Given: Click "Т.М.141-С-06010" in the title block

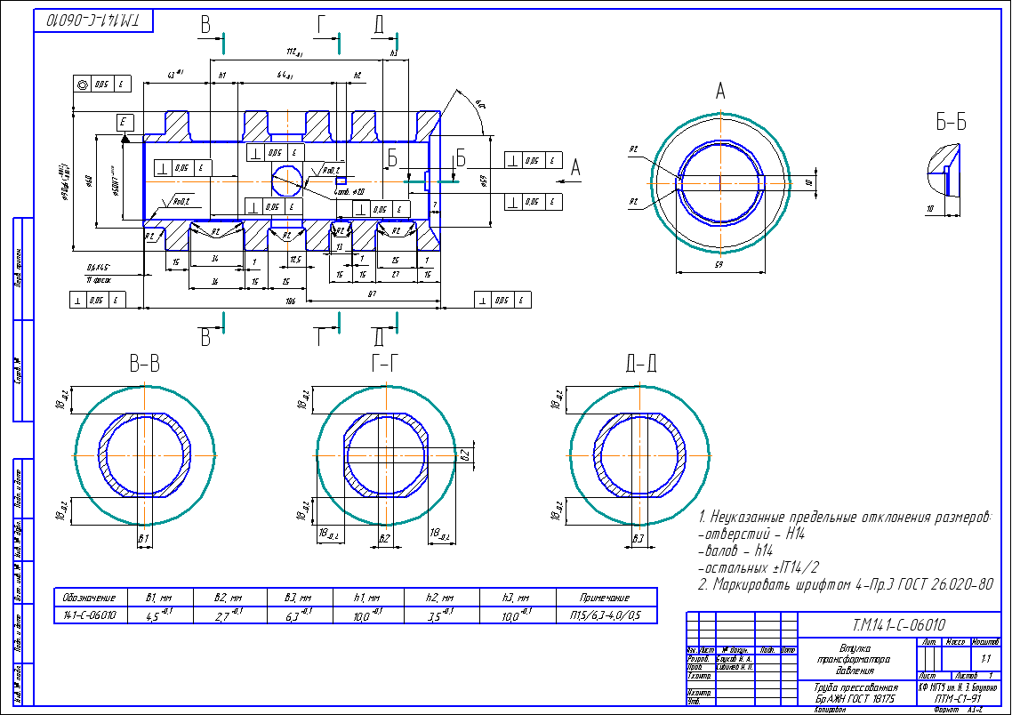Looking at the screenshot, I should tap(899, 624).
